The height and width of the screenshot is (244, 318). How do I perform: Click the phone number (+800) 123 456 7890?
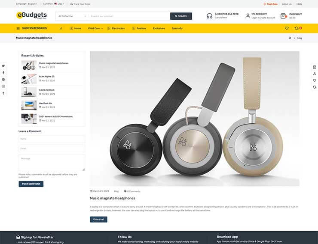click(227, 14)
